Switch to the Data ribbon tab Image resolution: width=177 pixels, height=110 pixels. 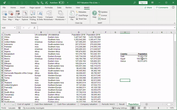(59, 8)
